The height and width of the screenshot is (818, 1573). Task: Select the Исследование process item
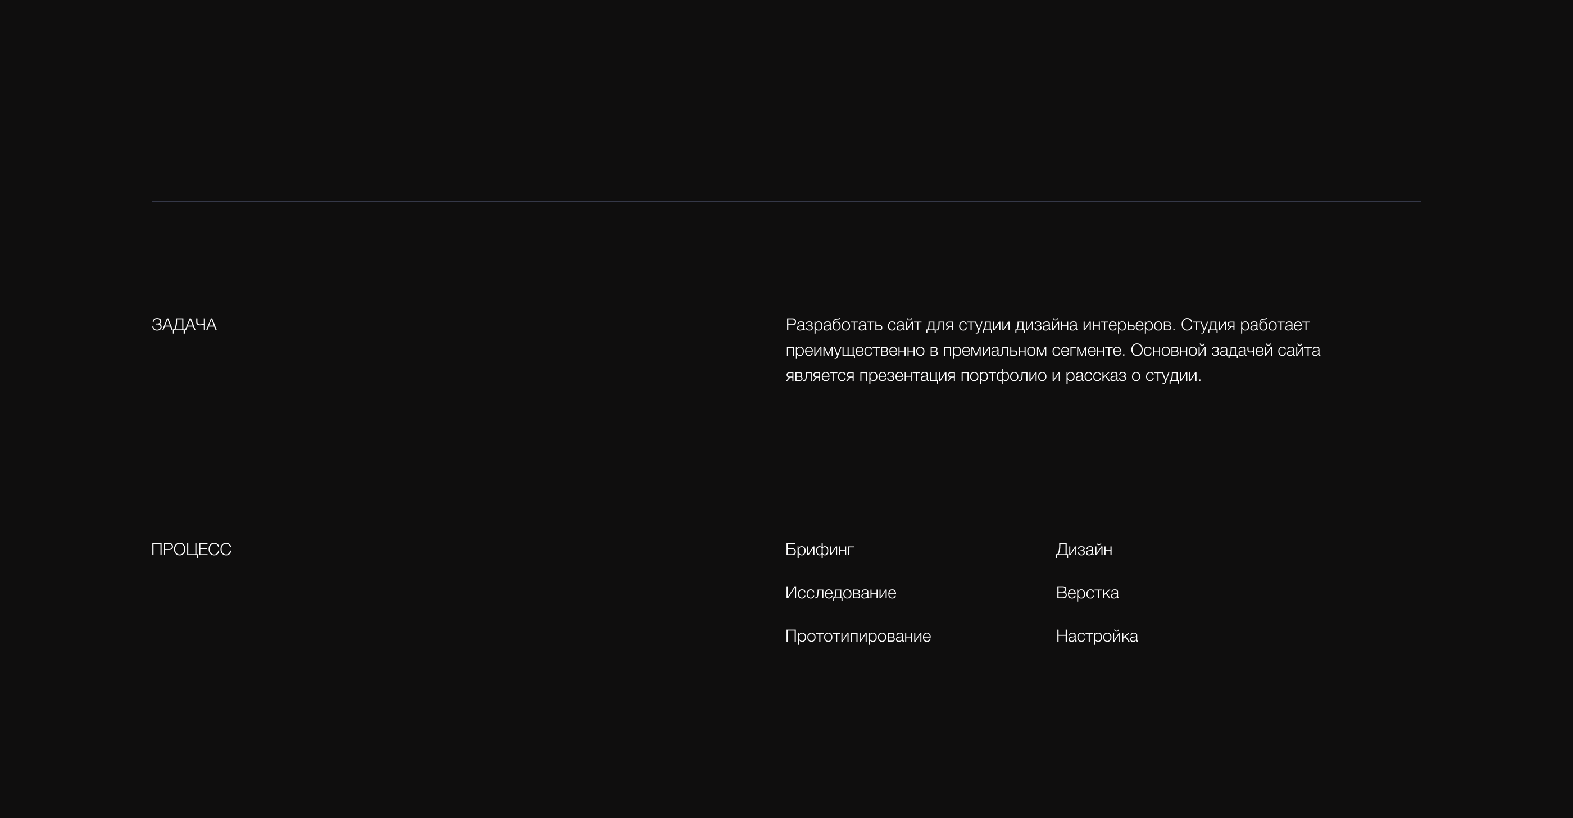(840, 593)
